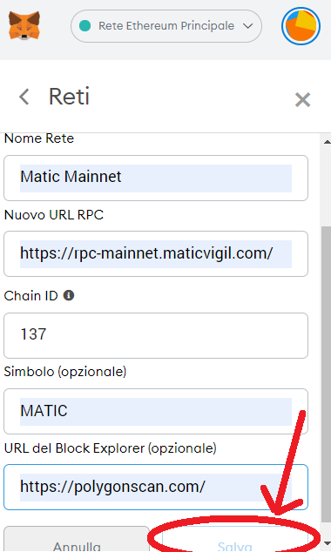
Task: Go back using the left chevron
Action: click(24, 97)
